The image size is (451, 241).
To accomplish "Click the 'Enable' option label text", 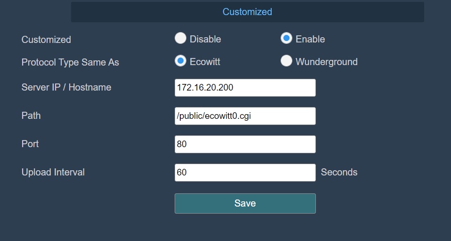I will pos(310,39).
